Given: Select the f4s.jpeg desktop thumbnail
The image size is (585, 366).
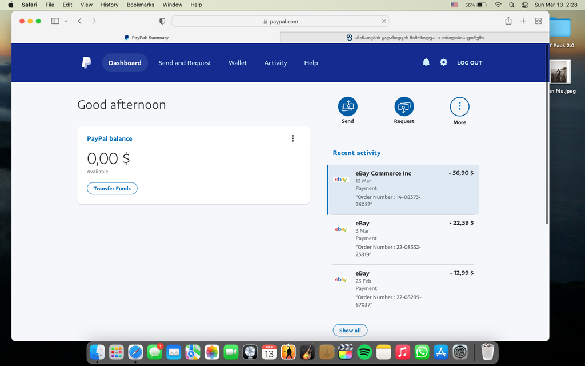Looking at the screenshot, I should click(x=560, y=71).
